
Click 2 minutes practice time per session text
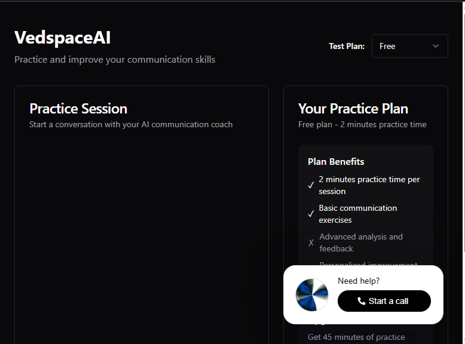pos(369,185)
